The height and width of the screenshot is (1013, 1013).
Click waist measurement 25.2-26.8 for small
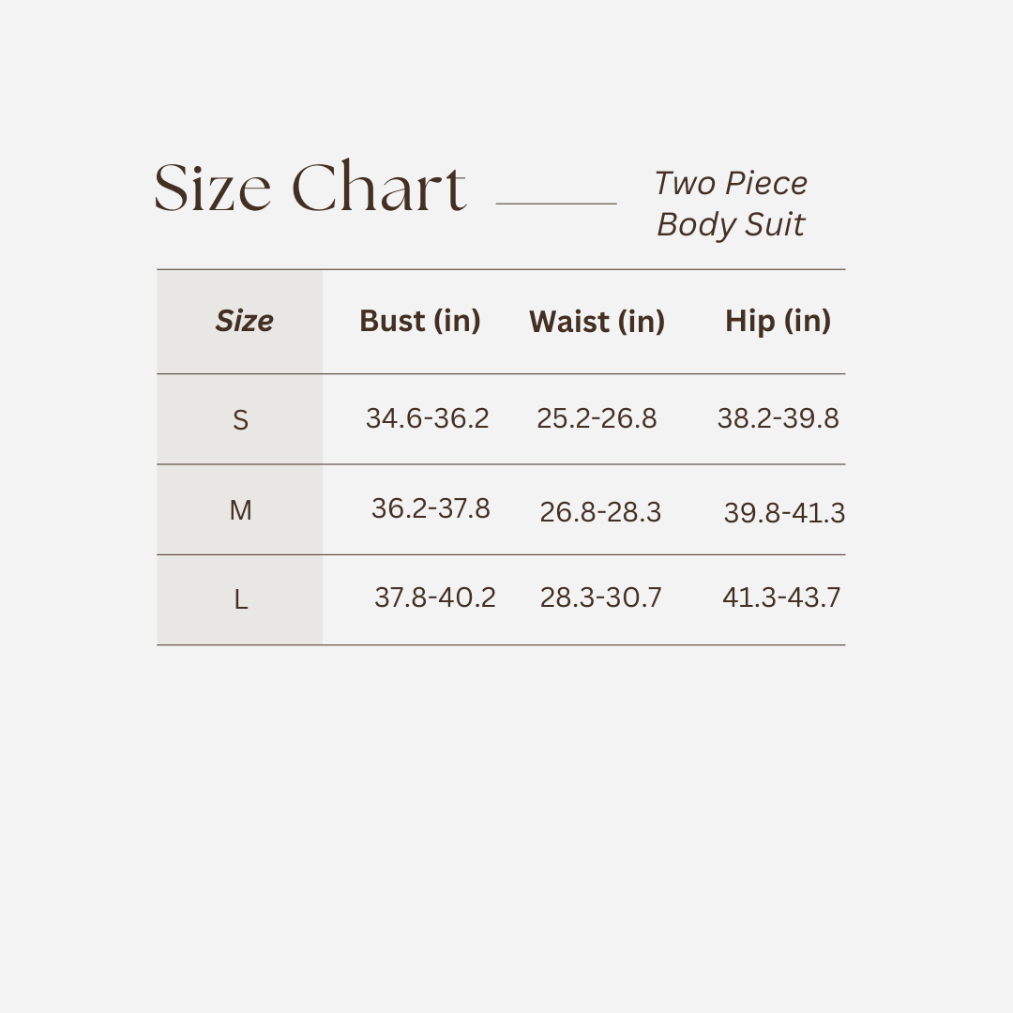(x=597, y=418)
